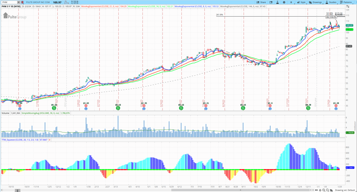Click the 261.8% Fibonacci level label
Screen dimensions: 357x192
(x=219, y=15)
